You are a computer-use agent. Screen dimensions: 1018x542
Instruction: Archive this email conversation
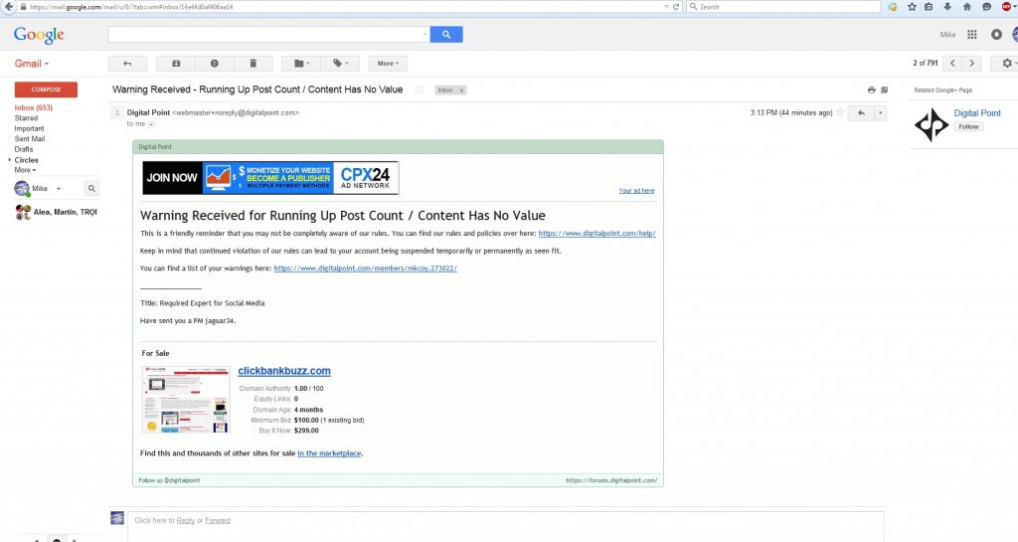coord(176,63)
